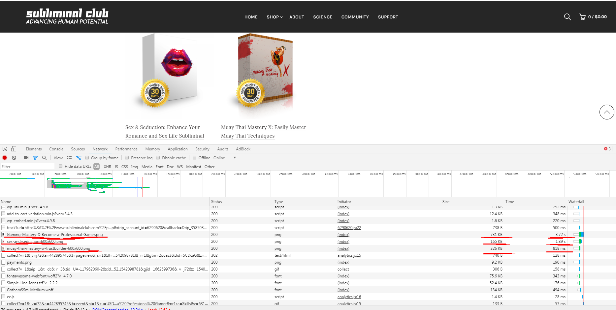Check Hide data URLs
616x310 pixels.
click(61, 166)
